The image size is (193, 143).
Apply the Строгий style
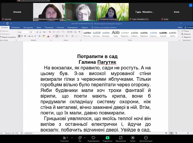pyautogui.click(x=163, y=34)
